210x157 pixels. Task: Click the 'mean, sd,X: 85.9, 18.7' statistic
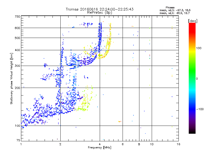175,13
